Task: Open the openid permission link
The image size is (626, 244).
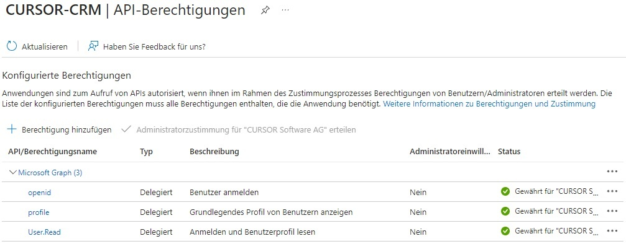Action: (40, 193)
